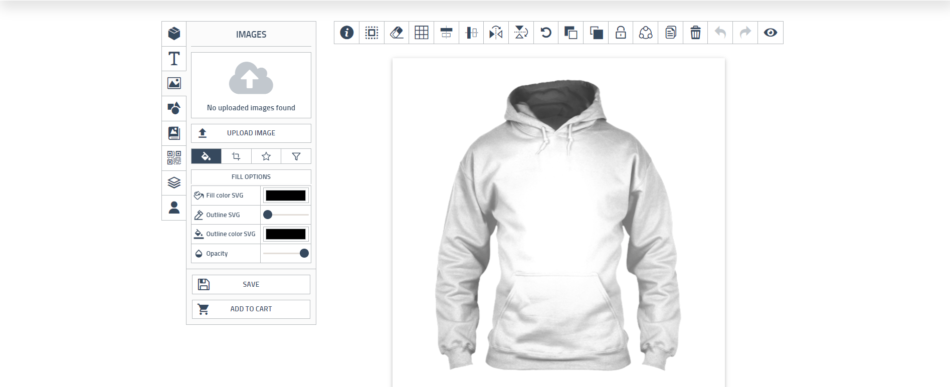Screen dimensions: 950x387
Task: Click the hoodie product image on canvas
Action: (x=558, y=225)
